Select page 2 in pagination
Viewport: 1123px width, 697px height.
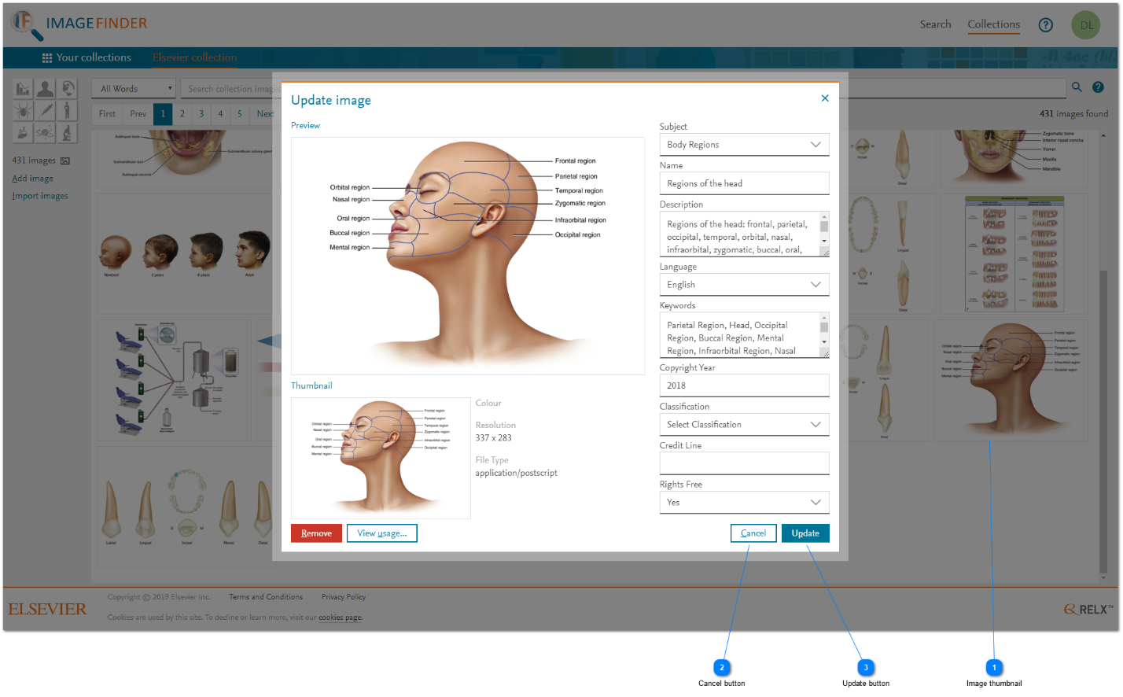(x=182, y=114)
